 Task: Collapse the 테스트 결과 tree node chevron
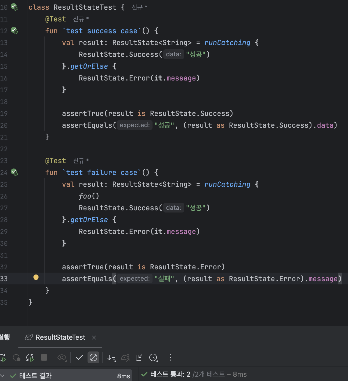2,376
